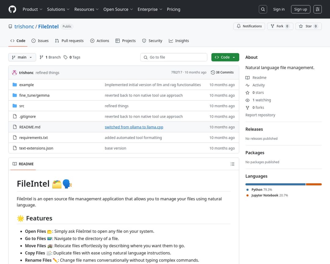The image size is (330, 264).
Task: Open the main branch selector dropdown
Action: pyautogui.click(x=22, y=57)
